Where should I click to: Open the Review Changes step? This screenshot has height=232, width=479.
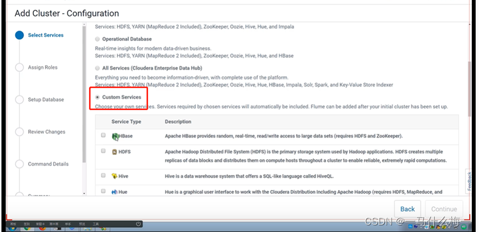tap(47, 131)
